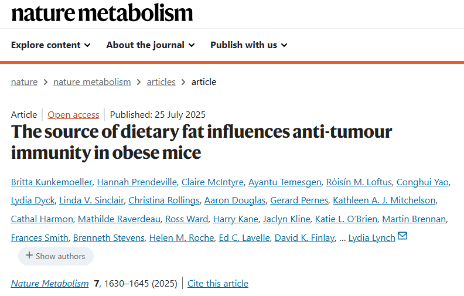Click author Katie L. O'Brien

tap(346, 219)
